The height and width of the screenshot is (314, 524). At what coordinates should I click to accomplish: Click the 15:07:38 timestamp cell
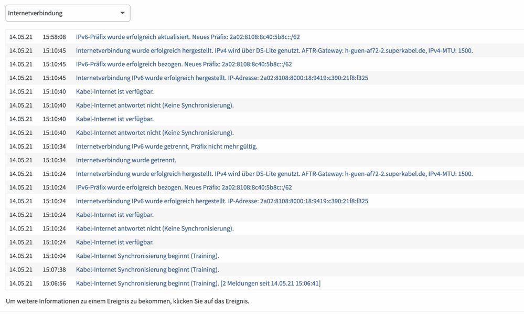[54, 269]
